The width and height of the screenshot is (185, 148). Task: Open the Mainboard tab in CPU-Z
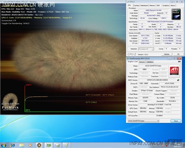(x=144, y=6)
